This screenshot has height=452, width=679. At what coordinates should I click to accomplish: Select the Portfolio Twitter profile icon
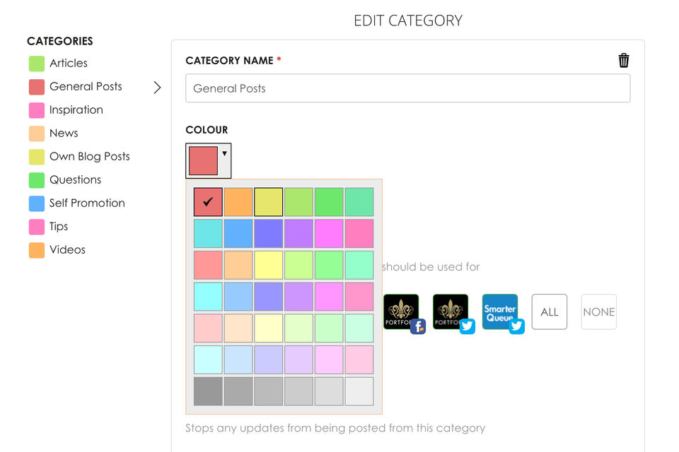[x=451, y=311]
